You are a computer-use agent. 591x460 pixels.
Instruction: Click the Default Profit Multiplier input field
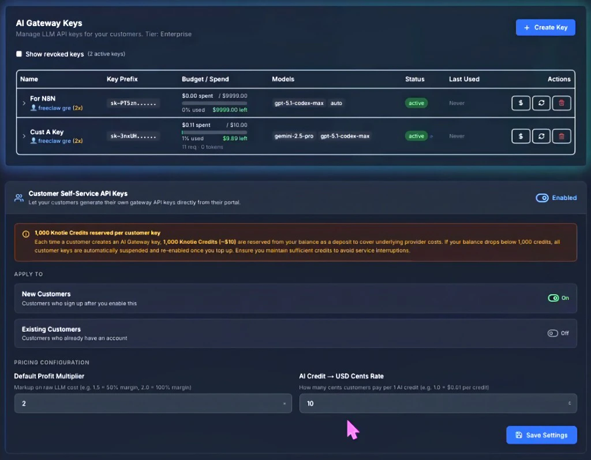click(x=153, y=403)
